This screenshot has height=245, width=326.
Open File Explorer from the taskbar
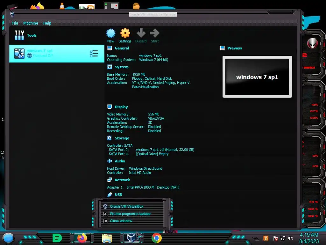(107, 238)
